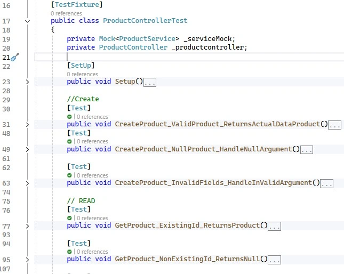Click the collapsed ellipsis box after Setup()
The width and height of the screenshot is (344, 274).
pyautogui.click(x=150, y=82)
